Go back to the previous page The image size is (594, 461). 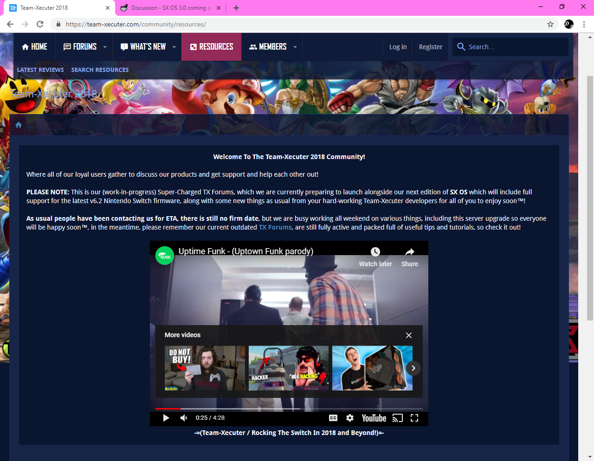(x=10, y=24)
